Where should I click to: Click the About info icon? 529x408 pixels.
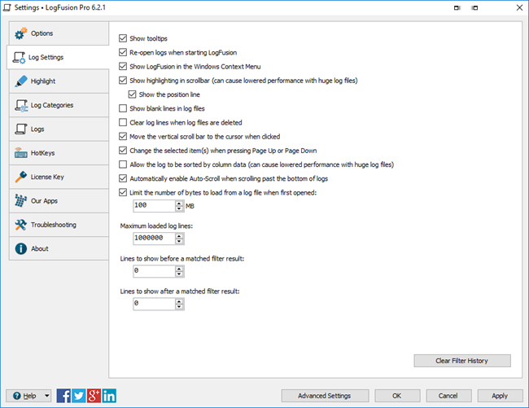click(x=20, y=248)
